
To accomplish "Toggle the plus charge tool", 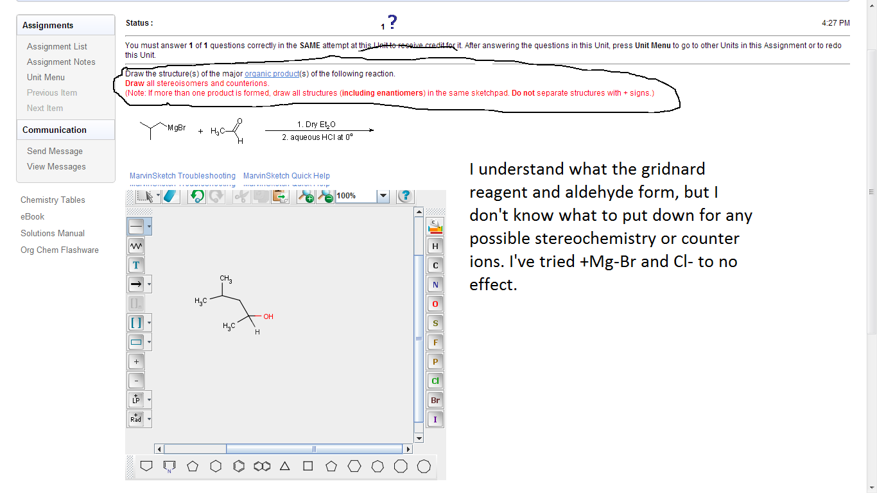I will (135, 361).
